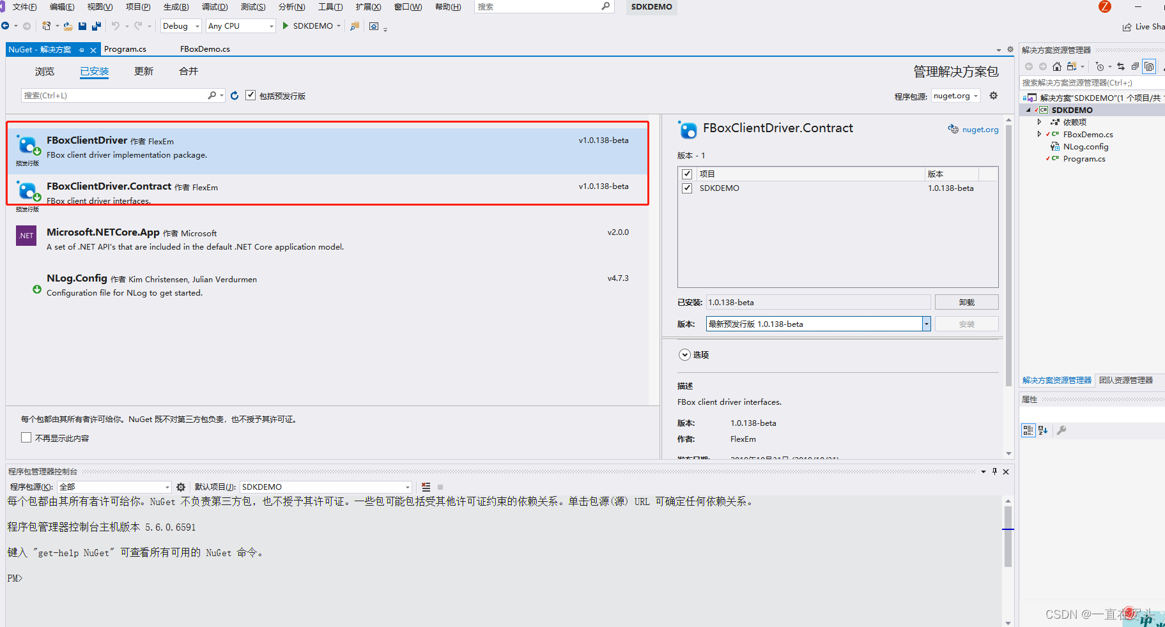Open NuGet package source settings gear

[x=994, y=95]
